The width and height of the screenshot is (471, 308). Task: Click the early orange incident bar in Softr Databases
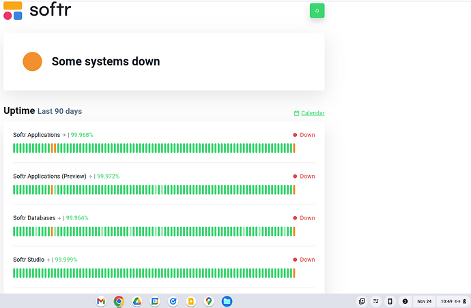[x=52, y=232]
